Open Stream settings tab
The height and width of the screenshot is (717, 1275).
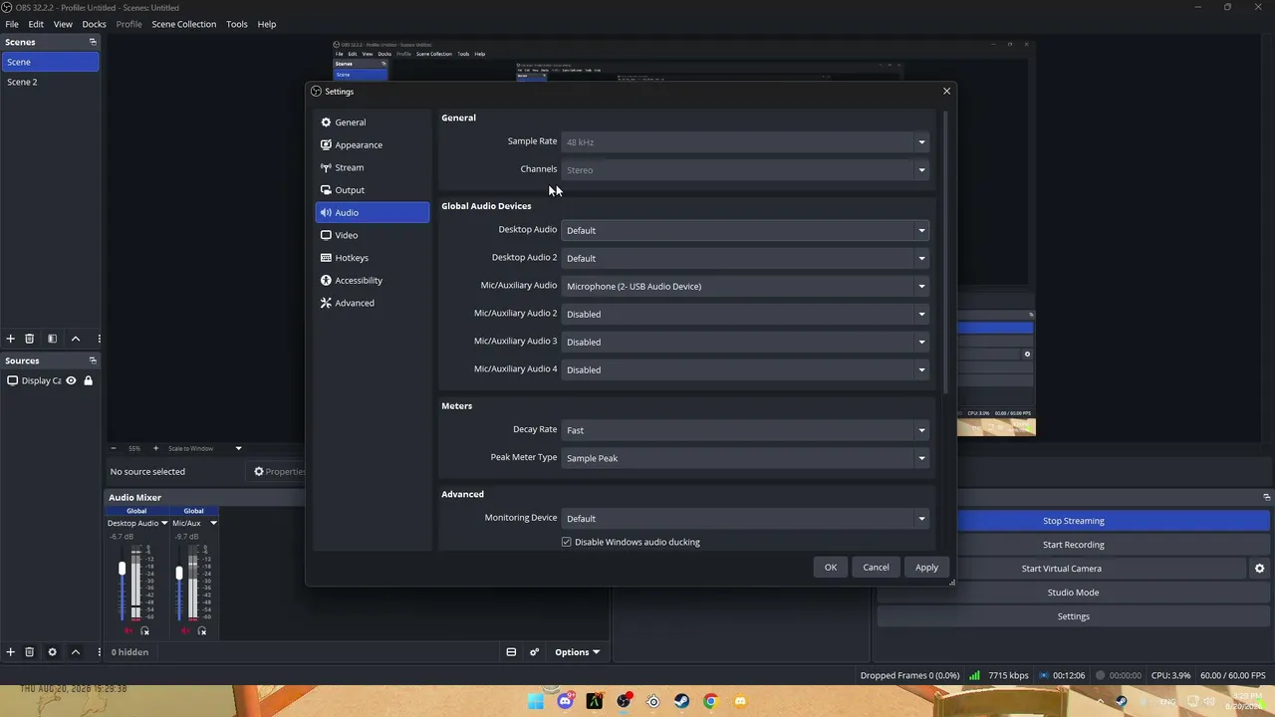(373, 167)
